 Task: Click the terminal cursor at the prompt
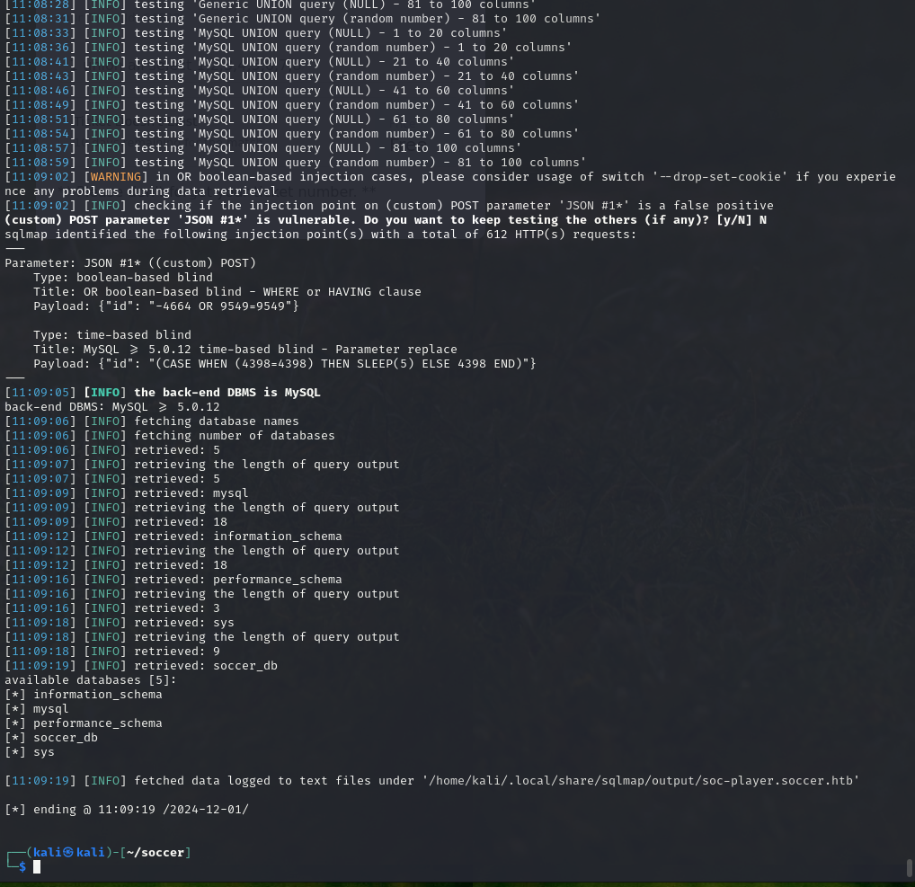click(37, 867)
